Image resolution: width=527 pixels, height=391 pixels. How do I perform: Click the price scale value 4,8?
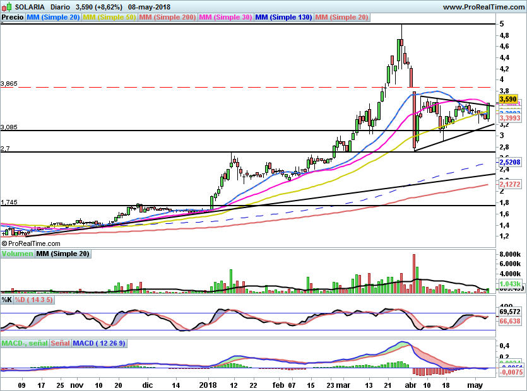(504, 35)
